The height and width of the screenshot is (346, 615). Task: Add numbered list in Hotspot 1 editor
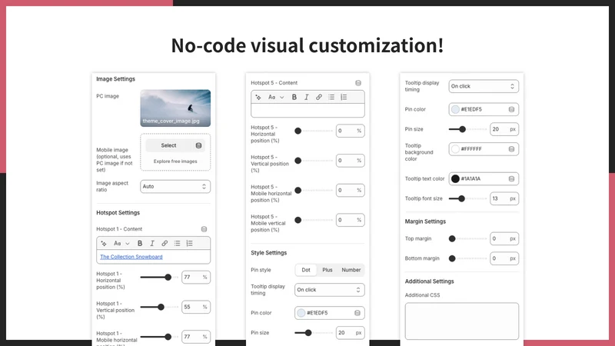click(x=189, y=244)
